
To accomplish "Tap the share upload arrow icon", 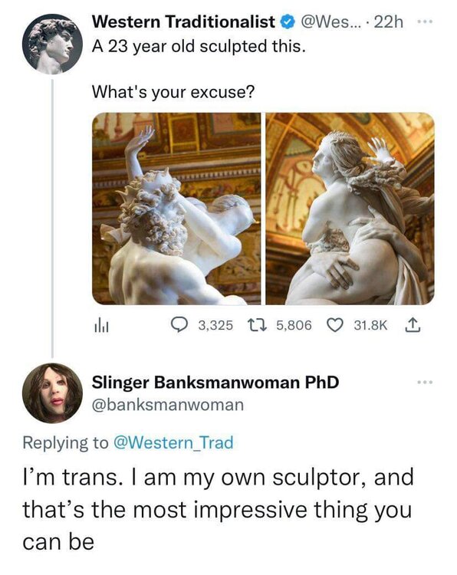I will point(413,325).
